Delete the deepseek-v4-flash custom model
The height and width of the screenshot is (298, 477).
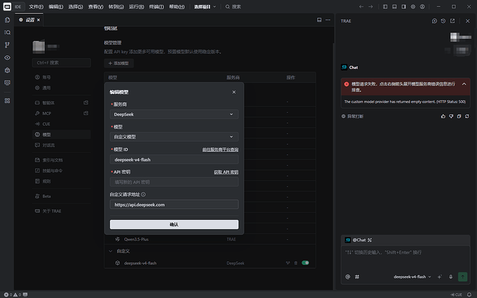pyautogui.click(x=296, y=263)
